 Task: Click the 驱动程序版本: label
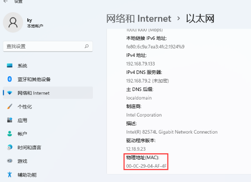click(141, 140)
